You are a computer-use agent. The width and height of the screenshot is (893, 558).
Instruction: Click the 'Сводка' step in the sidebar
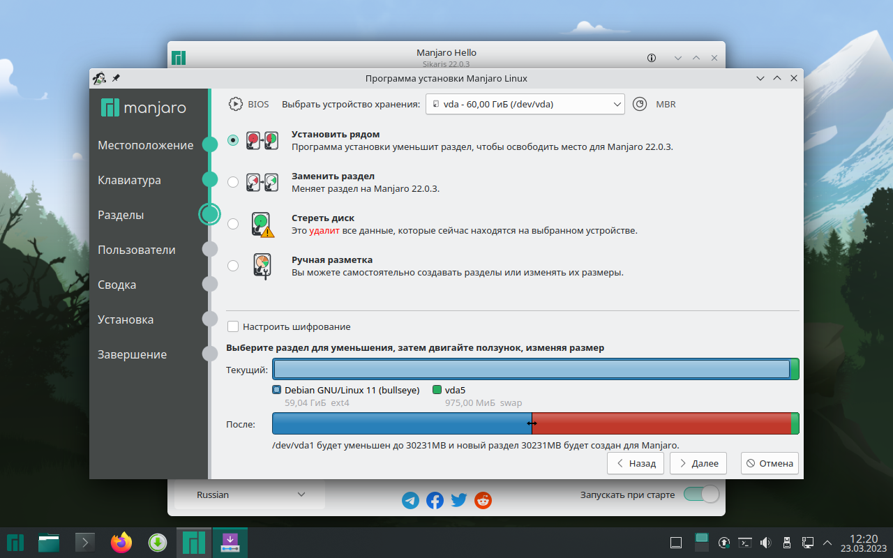(x=117, y=285)
